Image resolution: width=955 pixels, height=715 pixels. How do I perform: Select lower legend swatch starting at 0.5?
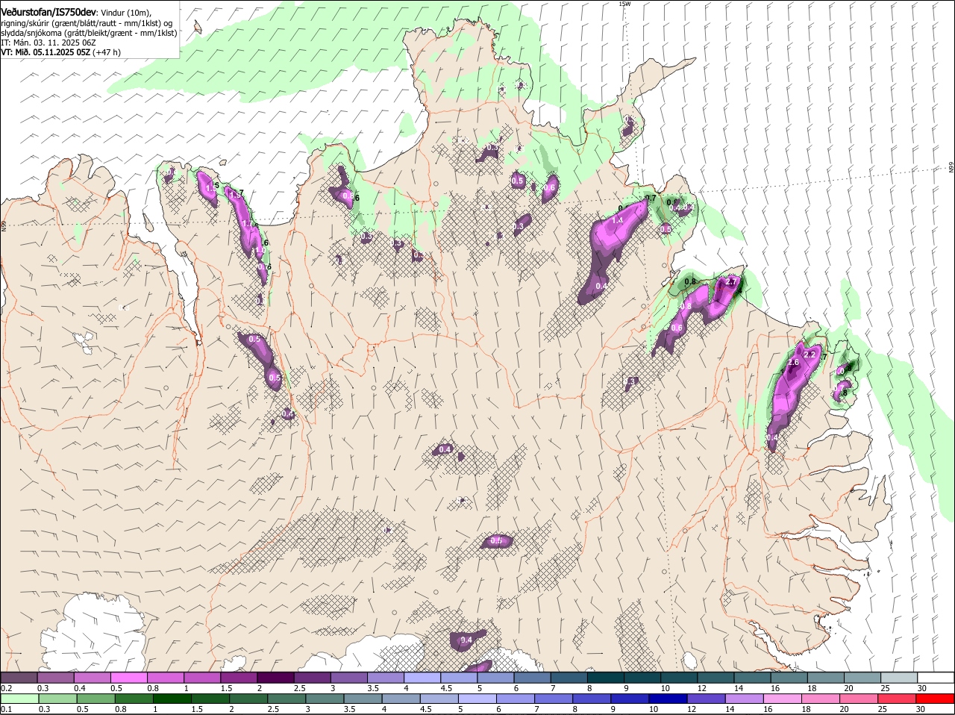(95, 699)
